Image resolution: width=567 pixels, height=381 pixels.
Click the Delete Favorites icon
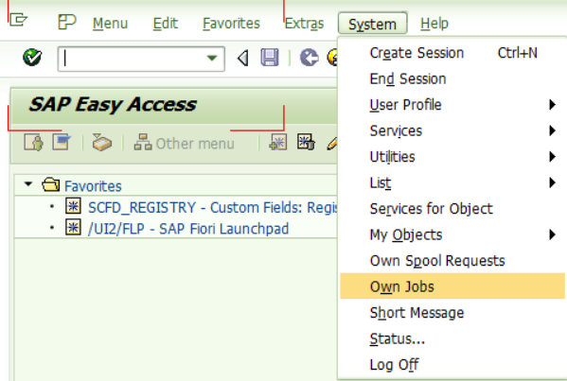click(x=306, y=143)
